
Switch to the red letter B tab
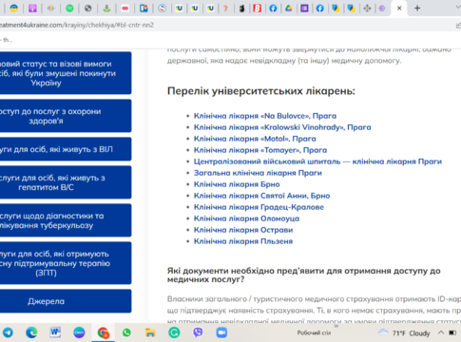[x=257, y=9]
